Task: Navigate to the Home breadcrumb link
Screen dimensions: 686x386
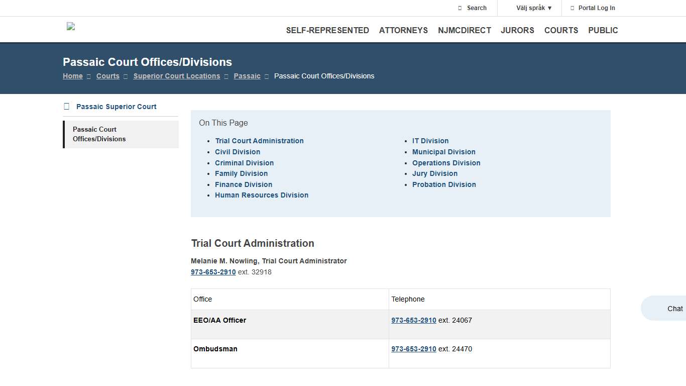Action: tap(72, 76)
